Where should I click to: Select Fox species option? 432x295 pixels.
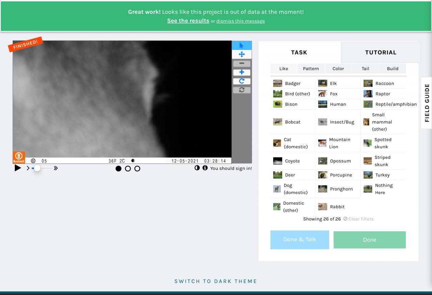pyautogui.click(x=338, y=94)
